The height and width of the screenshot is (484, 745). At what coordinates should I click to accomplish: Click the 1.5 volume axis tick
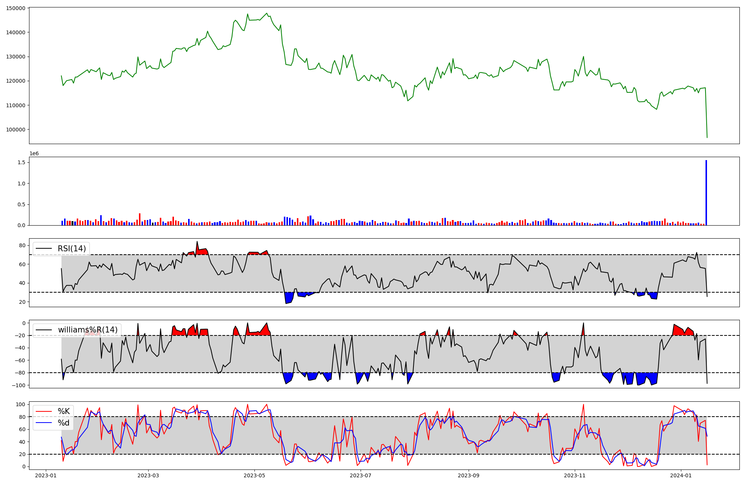pos(21,163)
